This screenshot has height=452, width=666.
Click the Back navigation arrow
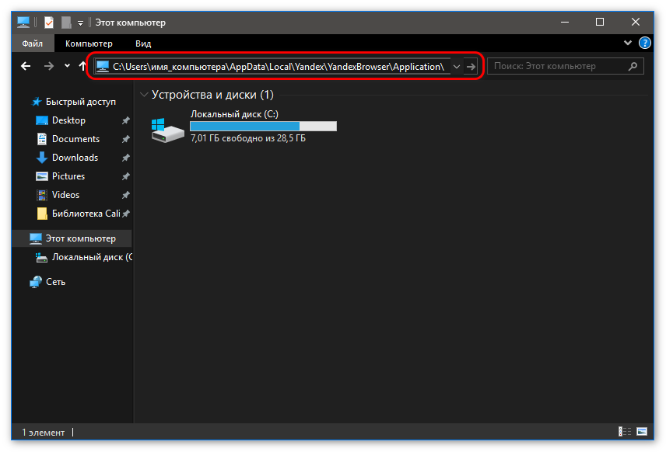click(x=26, y=67)
